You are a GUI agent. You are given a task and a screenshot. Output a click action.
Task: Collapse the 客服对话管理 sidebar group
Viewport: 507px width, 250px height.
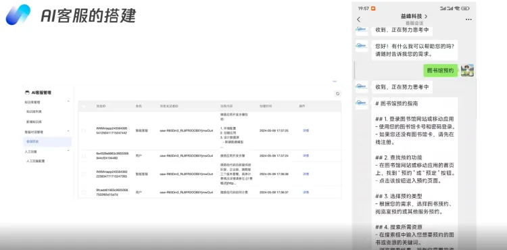click(x=68, y=132)
